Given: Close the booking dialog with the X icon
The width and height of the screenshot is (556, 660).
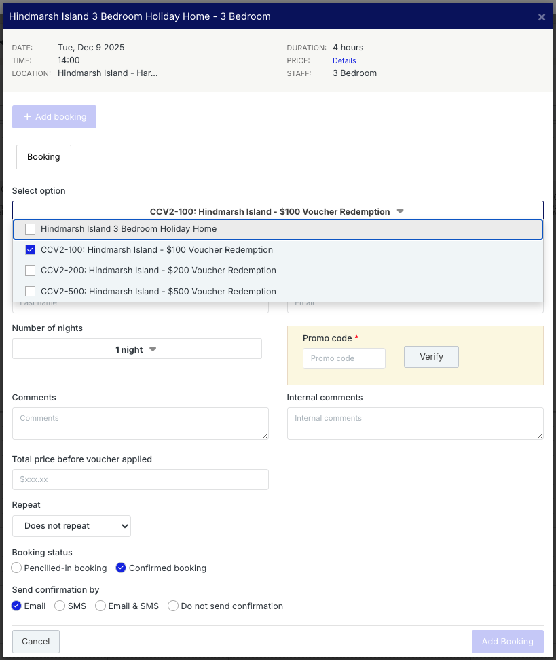Looking at the screenshot, I should click(542, 17).
